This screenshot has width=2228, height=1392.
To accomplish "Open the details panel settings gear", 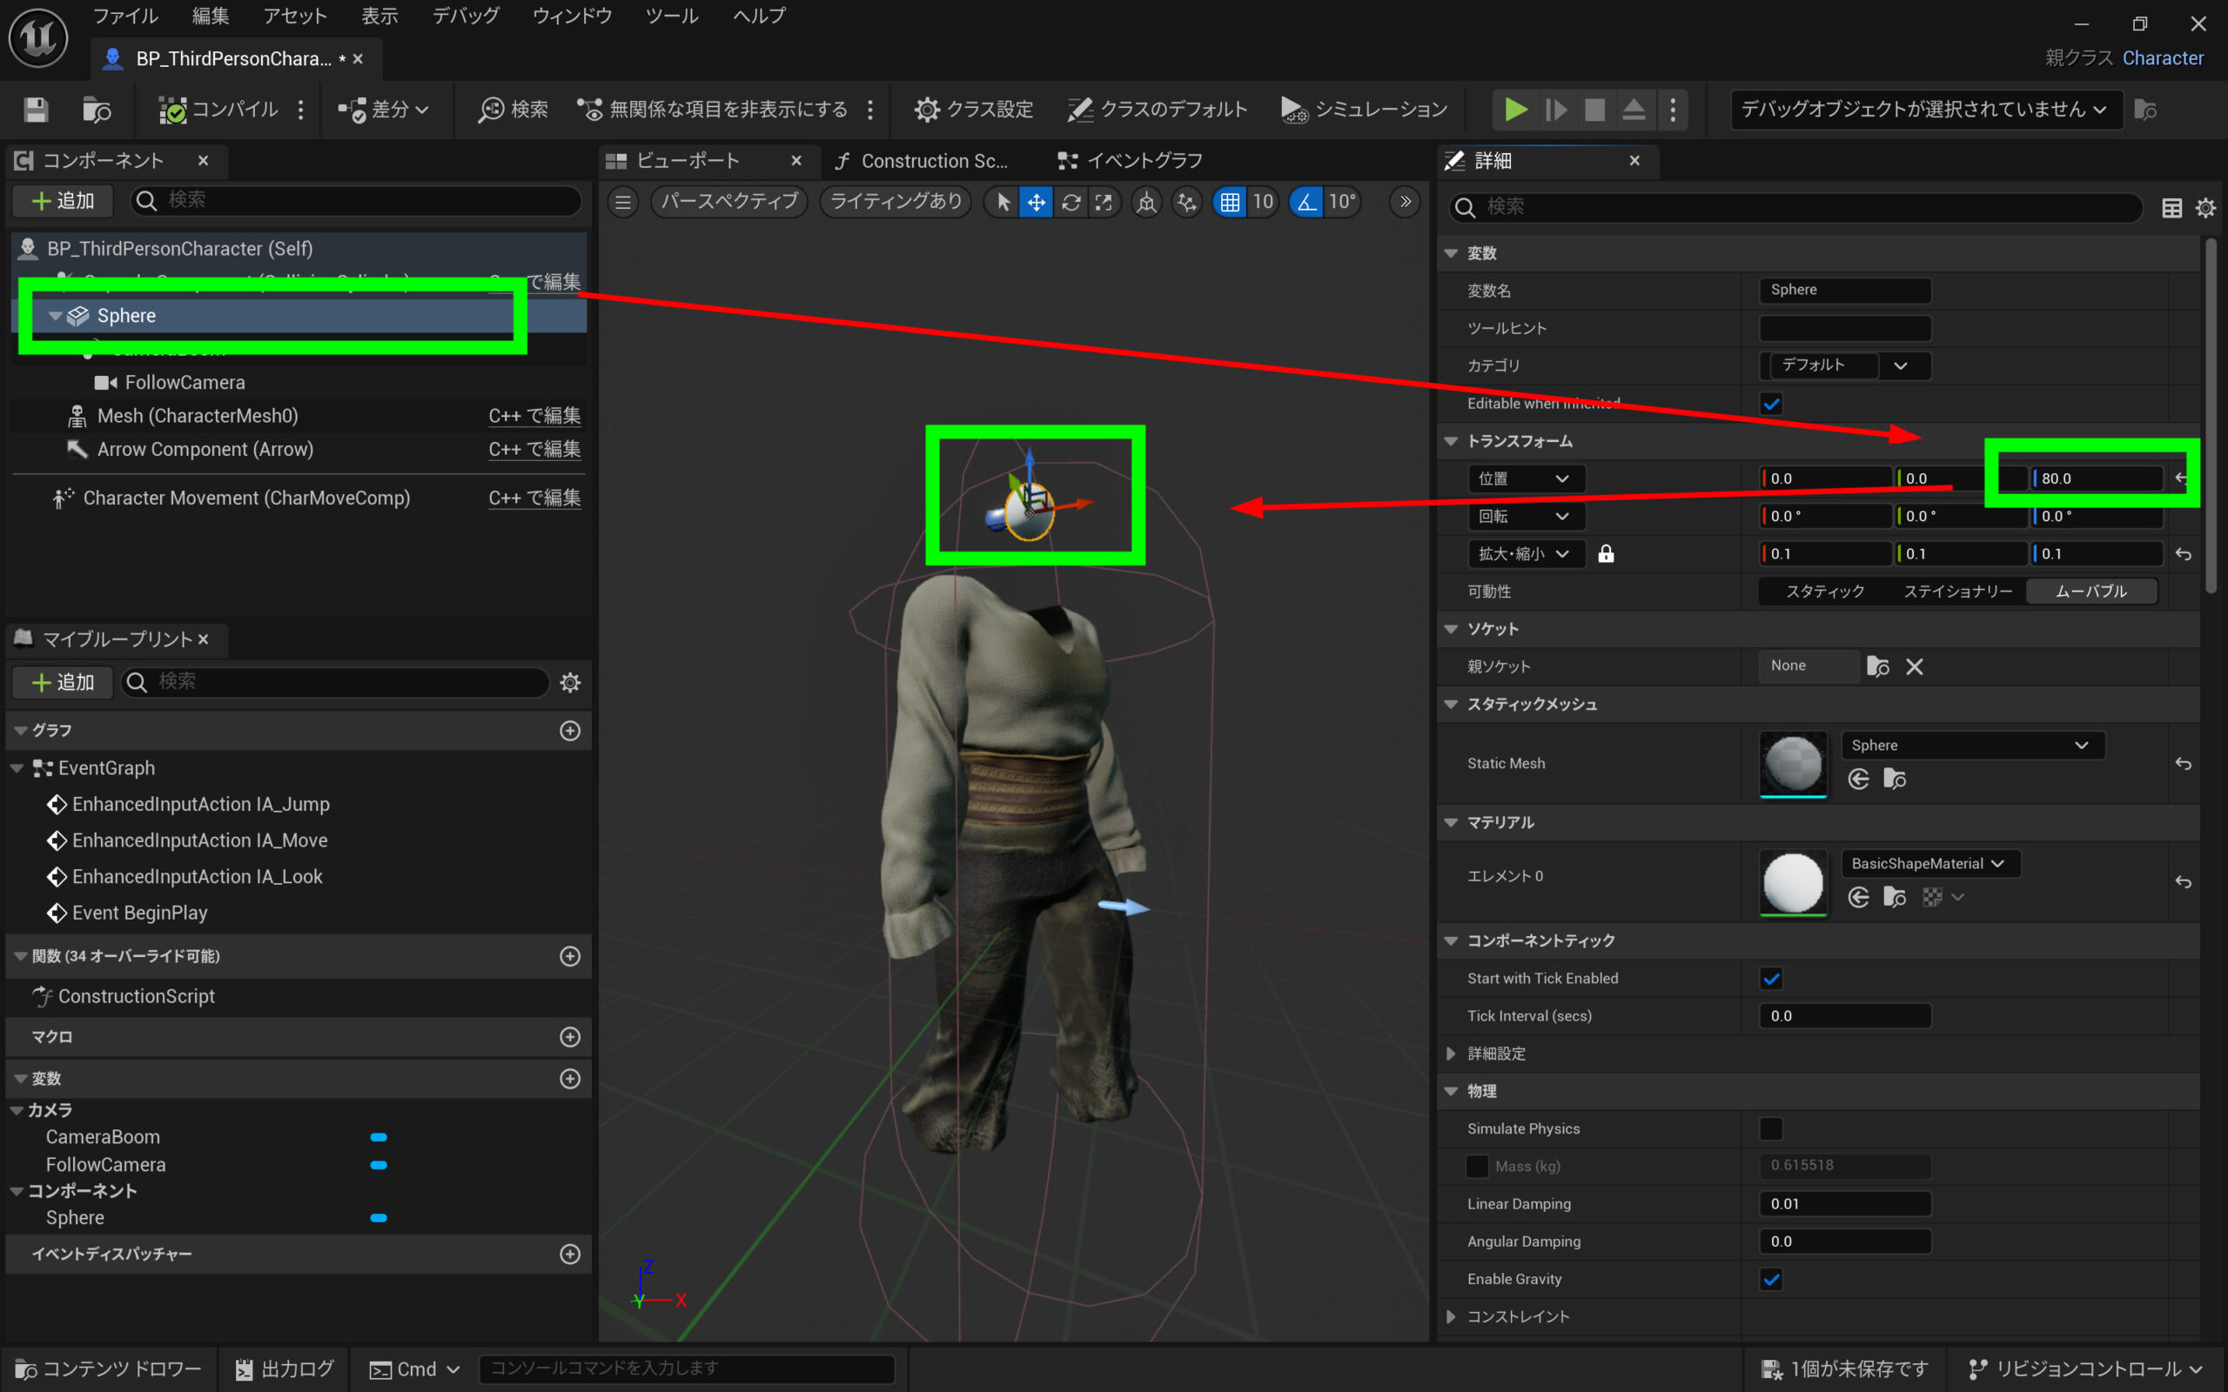I will (2205, 208).
